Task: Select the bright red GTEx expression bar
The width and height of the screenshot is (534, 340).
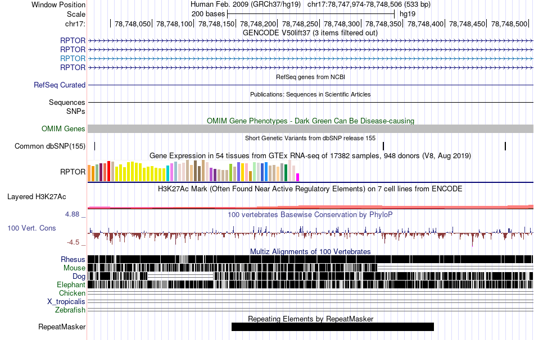Action: click(x=109, y=171)
